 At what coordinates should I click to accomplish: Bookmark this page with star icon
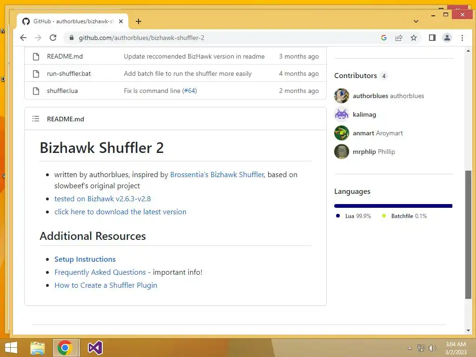[x=413, y=38]
